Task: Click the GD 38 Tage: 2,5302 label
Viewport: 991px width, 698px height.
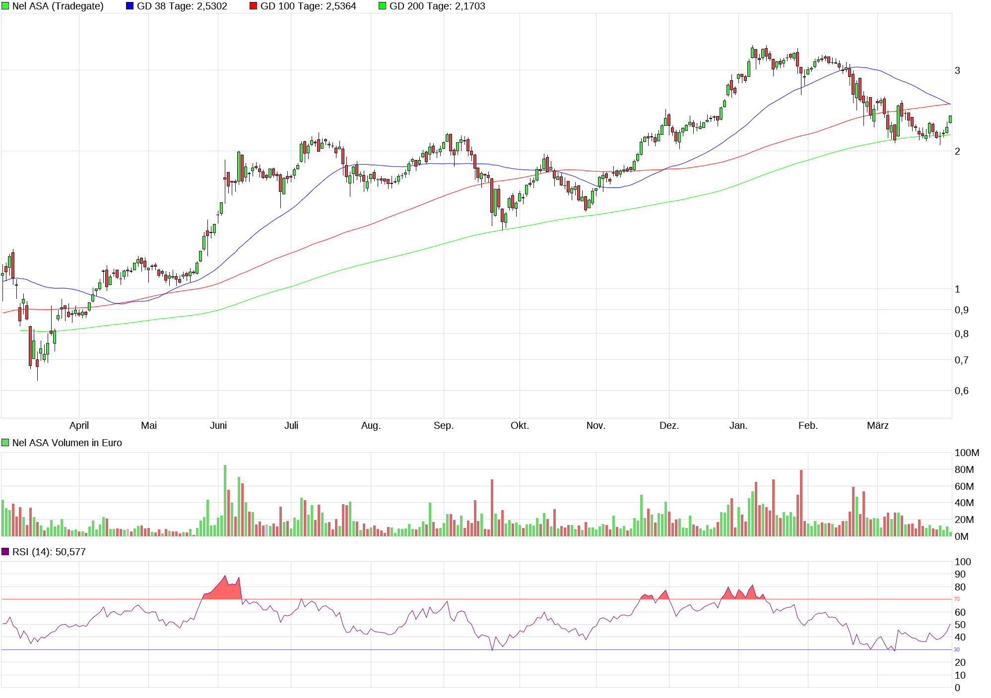Action: [x=182, y=6]
